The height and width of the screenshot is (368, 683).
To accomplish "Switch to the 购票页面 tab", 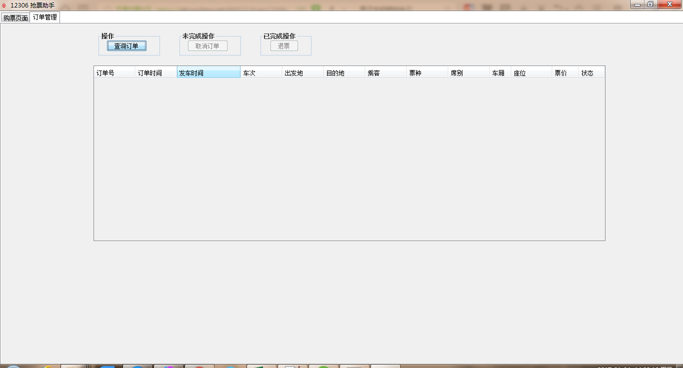I will [x=15, y=18].
